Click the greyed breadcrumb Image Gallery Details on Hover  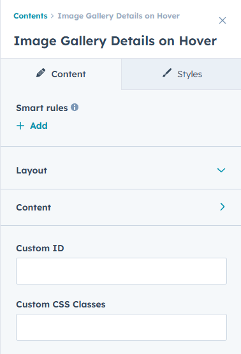pos(119,16)
